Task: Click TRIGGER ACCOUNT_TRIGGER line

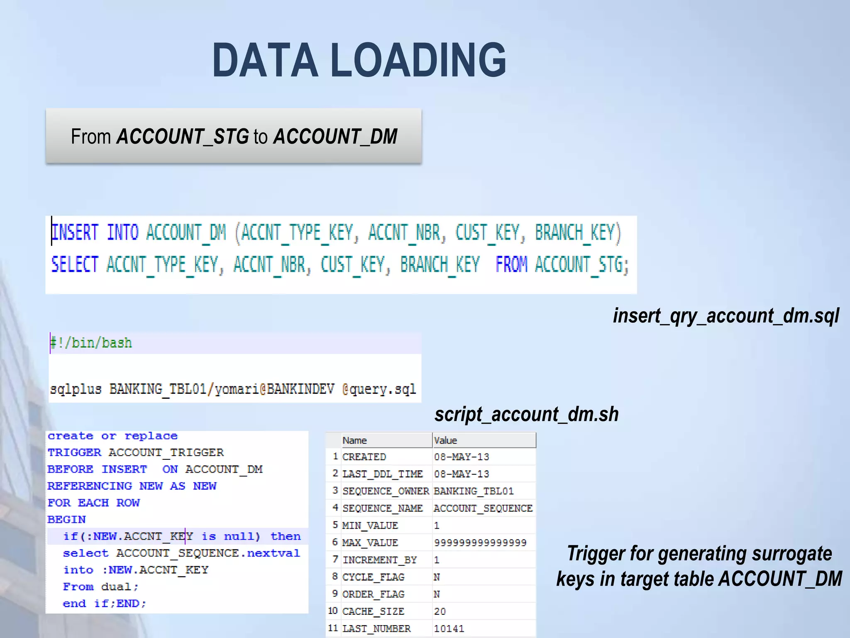Action: point(136,452)
